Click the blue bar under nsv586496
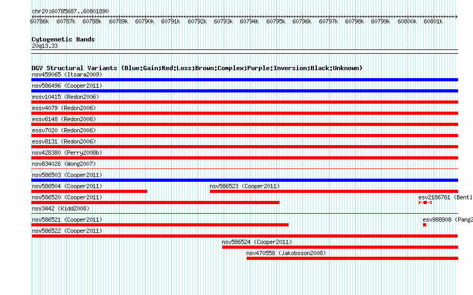Viewport: 473px width, 295px height. (244, 91)
